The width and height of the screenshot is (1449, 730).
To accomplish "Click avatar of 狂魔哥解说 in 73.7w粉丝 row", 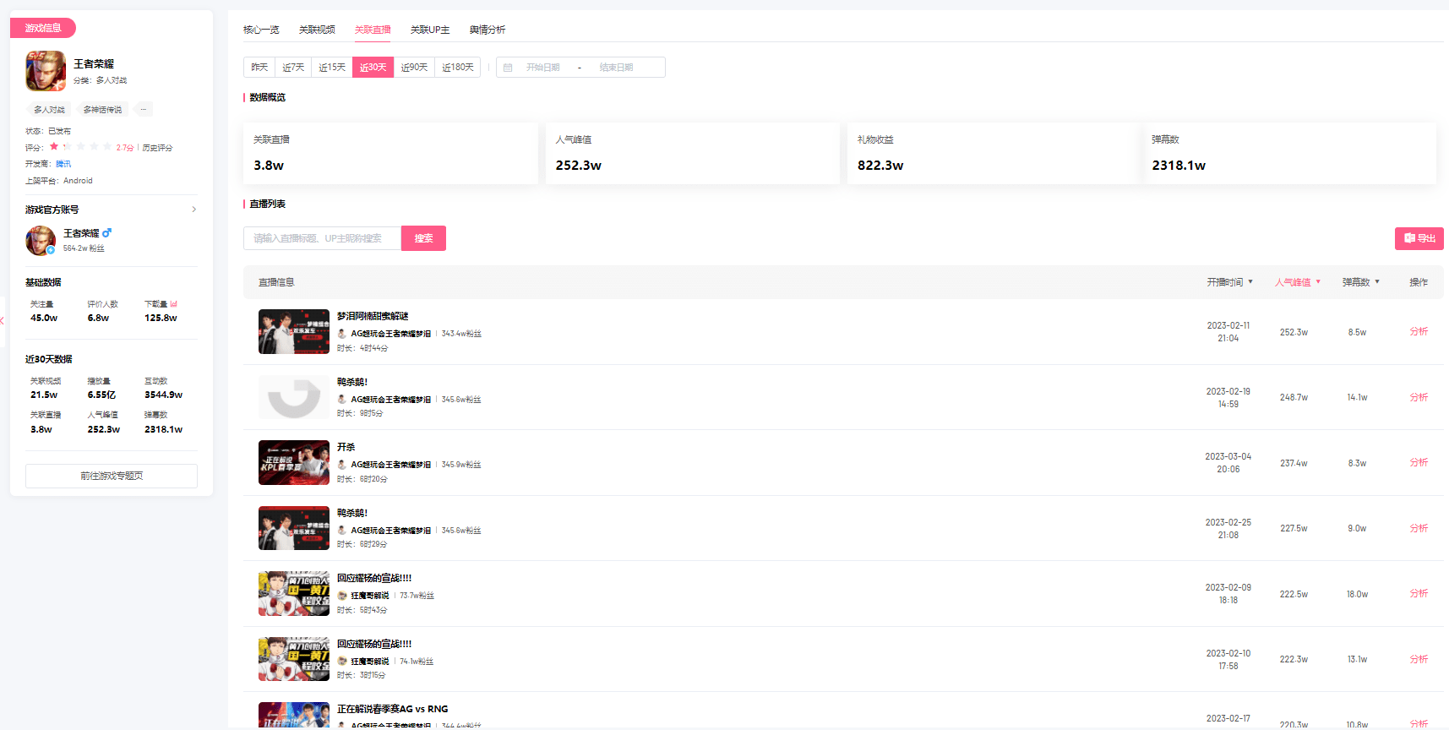I will point(341,596).
